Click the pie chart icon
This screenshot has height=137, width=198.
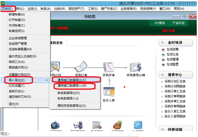pos(118,125)
